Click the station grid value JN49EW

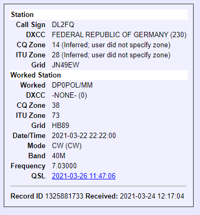[x=65, y=65]
